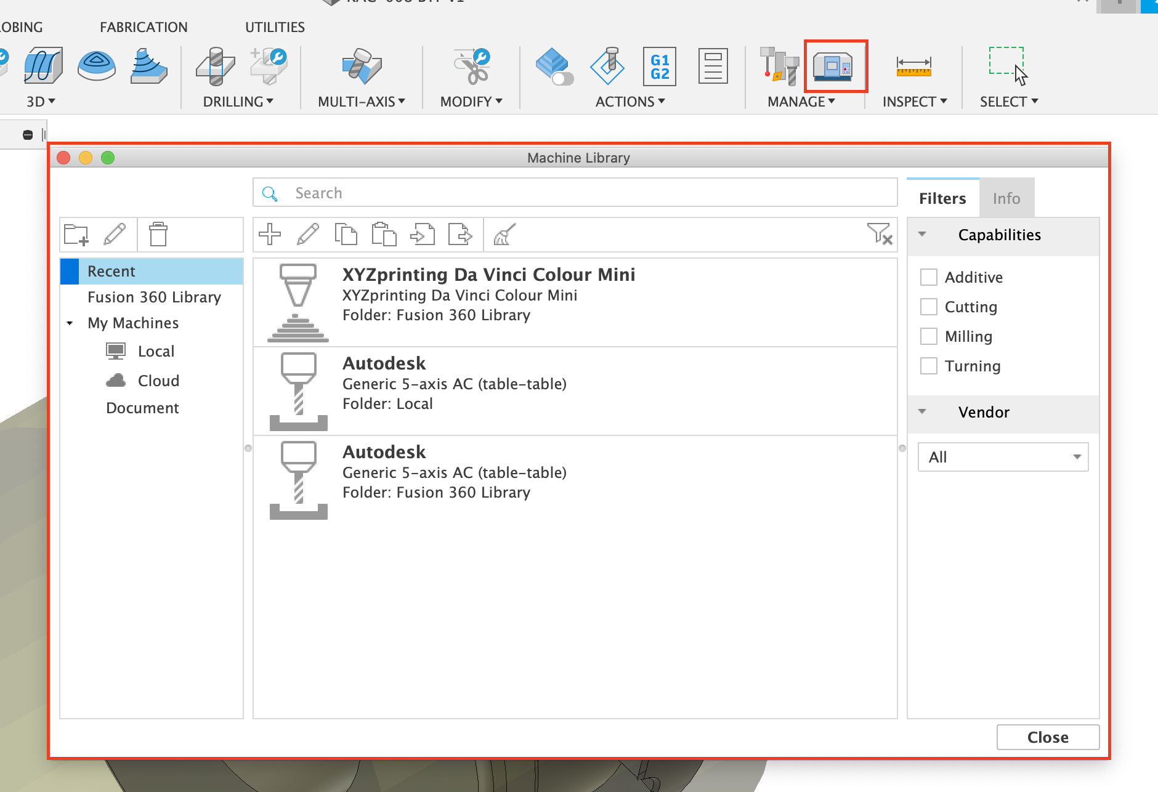The image size is (1158, 792).
Task: Export the selected machine
Action: pos(460,235)
